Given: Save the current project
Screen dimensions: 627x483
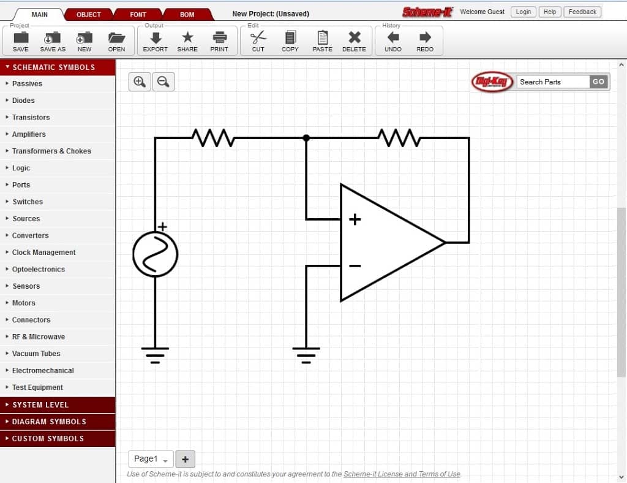Looking at the screenshot, I should [20, 40].
